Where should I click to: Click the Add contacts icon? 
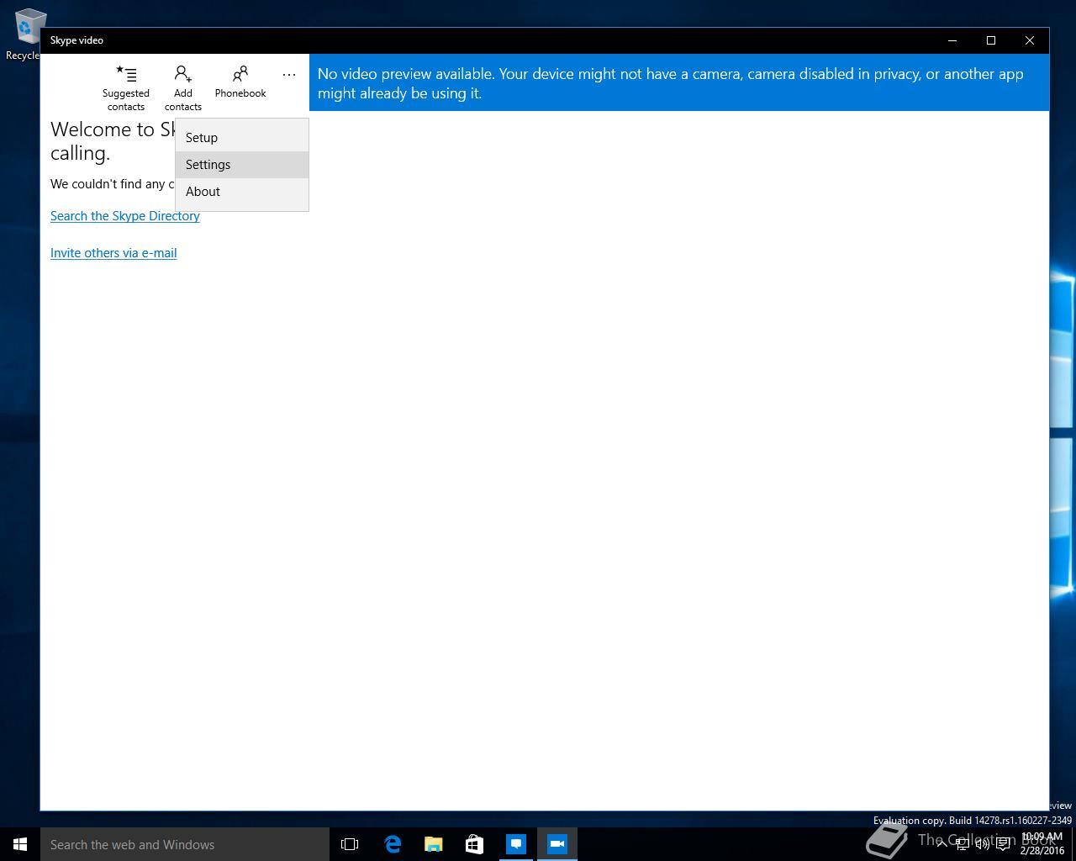pos(183,87)
